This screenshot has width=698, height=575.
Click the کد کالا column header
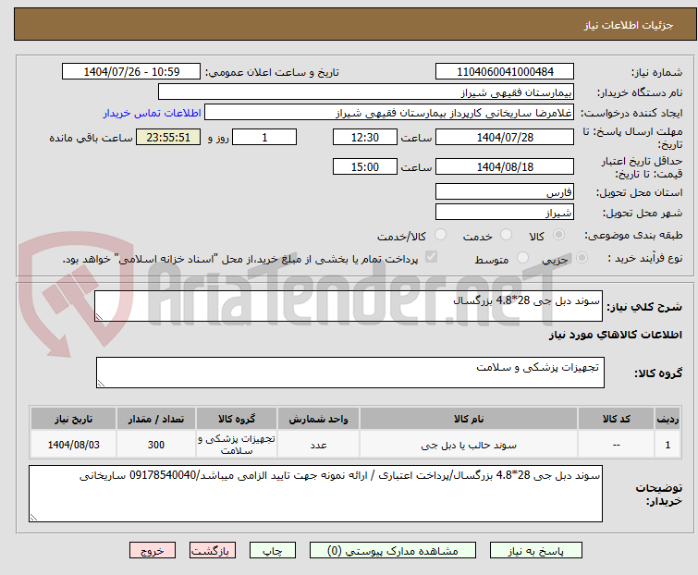(x=616, y=420)
